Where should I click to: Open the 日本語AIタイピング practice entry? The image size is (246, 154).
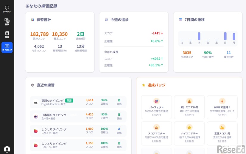coord(78,117)
